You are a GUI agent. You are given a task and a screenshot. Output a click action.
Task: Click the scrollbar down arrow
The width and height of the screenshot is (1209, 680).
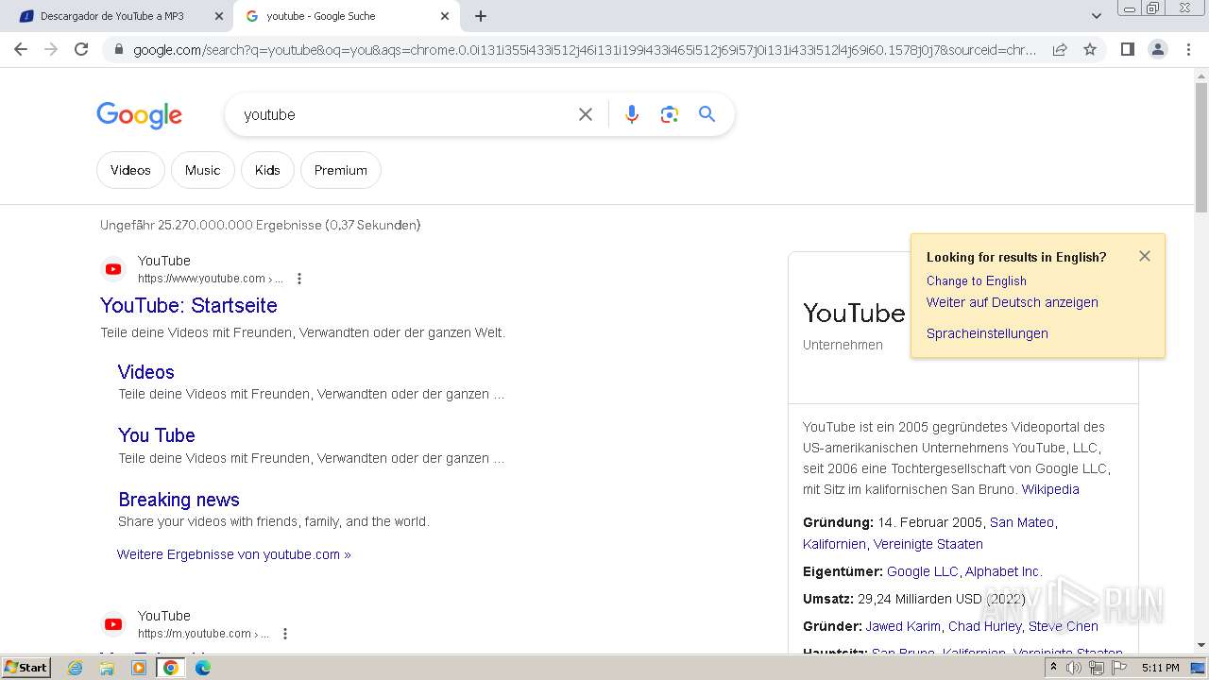pyautogui.click(x=1201, y=645)
